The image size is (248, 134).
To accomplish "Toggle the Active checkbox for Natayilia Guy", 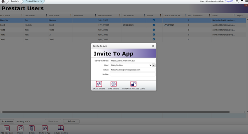I will (153, 20).
